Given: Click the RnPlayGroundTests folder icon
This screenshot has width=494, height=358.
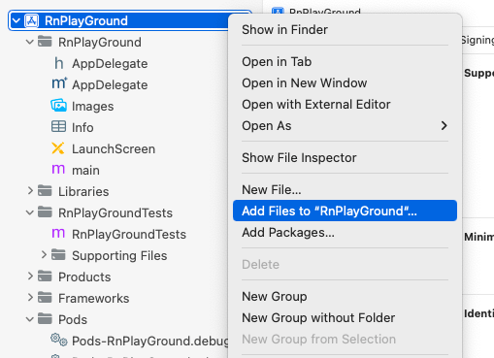Looking at the screenshot, I should click(45, 212).
